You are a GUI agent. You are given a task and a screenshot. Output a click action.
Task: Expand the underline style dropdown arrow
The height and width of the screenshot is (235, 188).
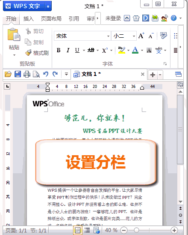coord(84,50)
